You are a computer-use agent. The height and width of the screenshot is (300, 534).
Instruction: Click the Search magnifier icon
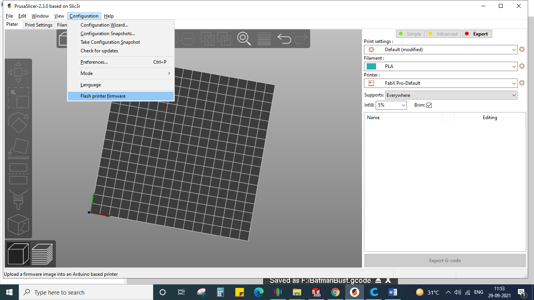(x=244, y=39)
